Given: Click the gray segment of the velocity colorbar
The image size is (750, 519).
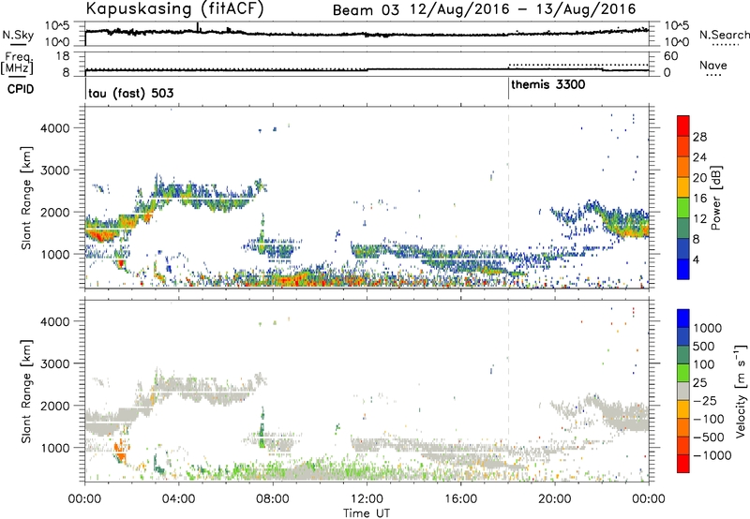Looking at the screenshot, I should click(x=683, y=392).
